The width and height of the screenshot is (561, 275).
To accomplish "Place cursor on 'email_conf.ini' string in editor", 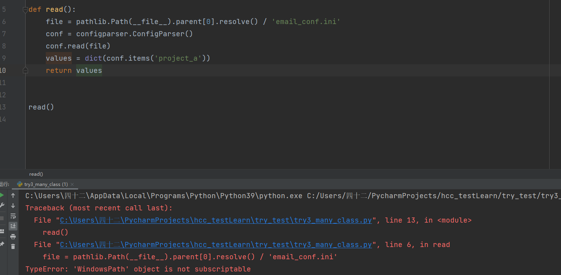I will 306,22.
